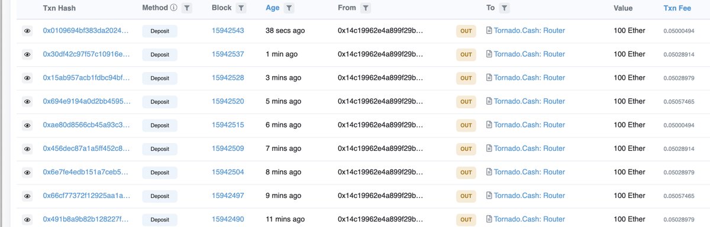Open the To column filter
Screen dimensions: 710x227
click(x=504, y=8)
